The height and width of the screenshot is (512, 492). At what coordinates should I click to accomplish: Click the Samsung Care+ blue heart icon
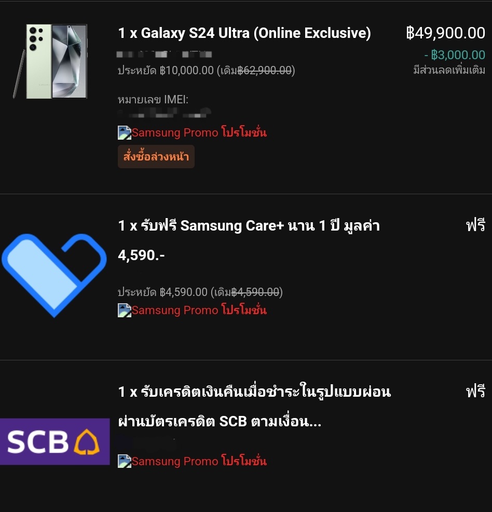coord(53,274)
